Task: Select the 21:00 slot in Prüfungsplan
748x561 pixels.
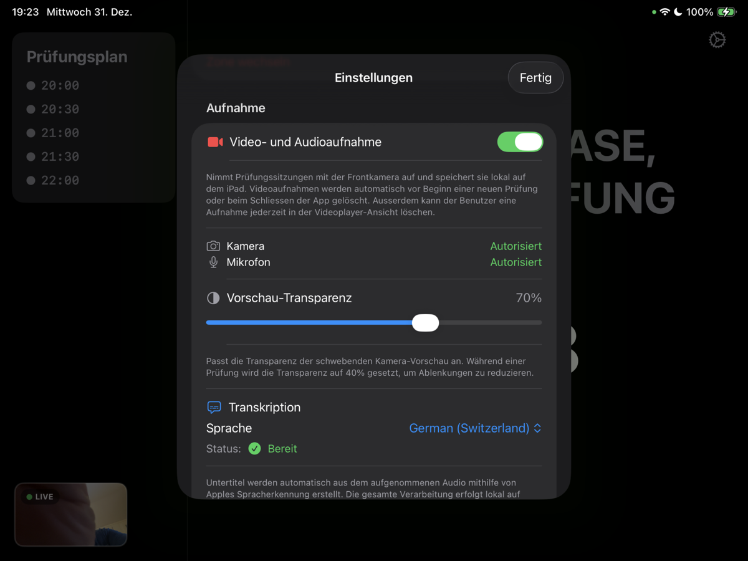Action: point(53,133)
